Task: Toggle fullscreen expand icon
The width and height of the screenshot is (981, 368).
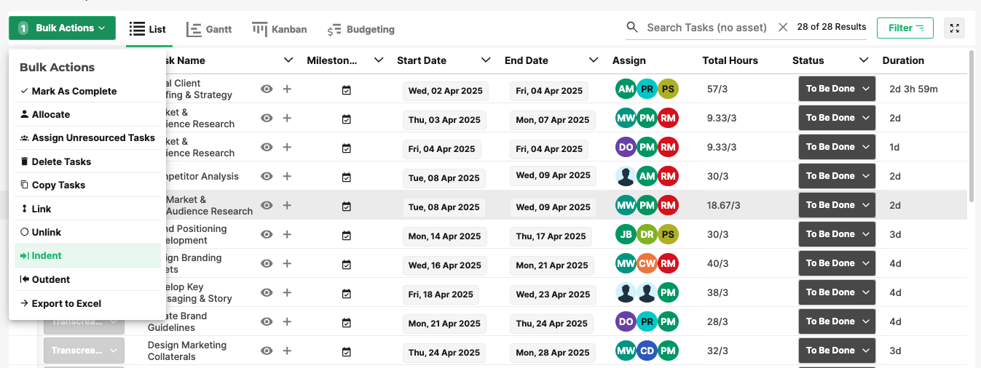Action: (x=955, y=28)
